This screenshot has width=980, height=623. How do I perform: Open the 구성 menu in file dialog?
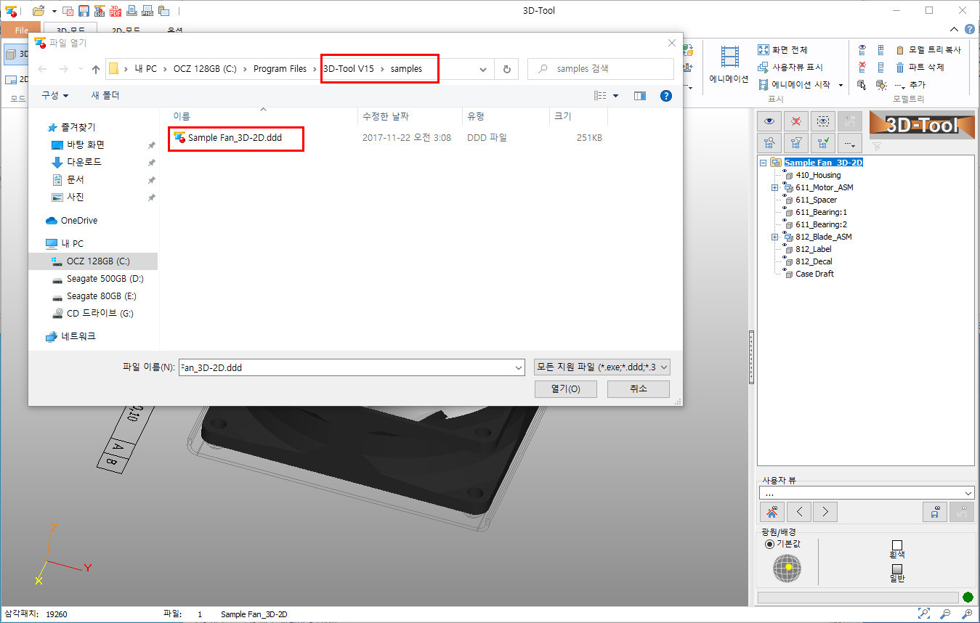tap(55, 95)
